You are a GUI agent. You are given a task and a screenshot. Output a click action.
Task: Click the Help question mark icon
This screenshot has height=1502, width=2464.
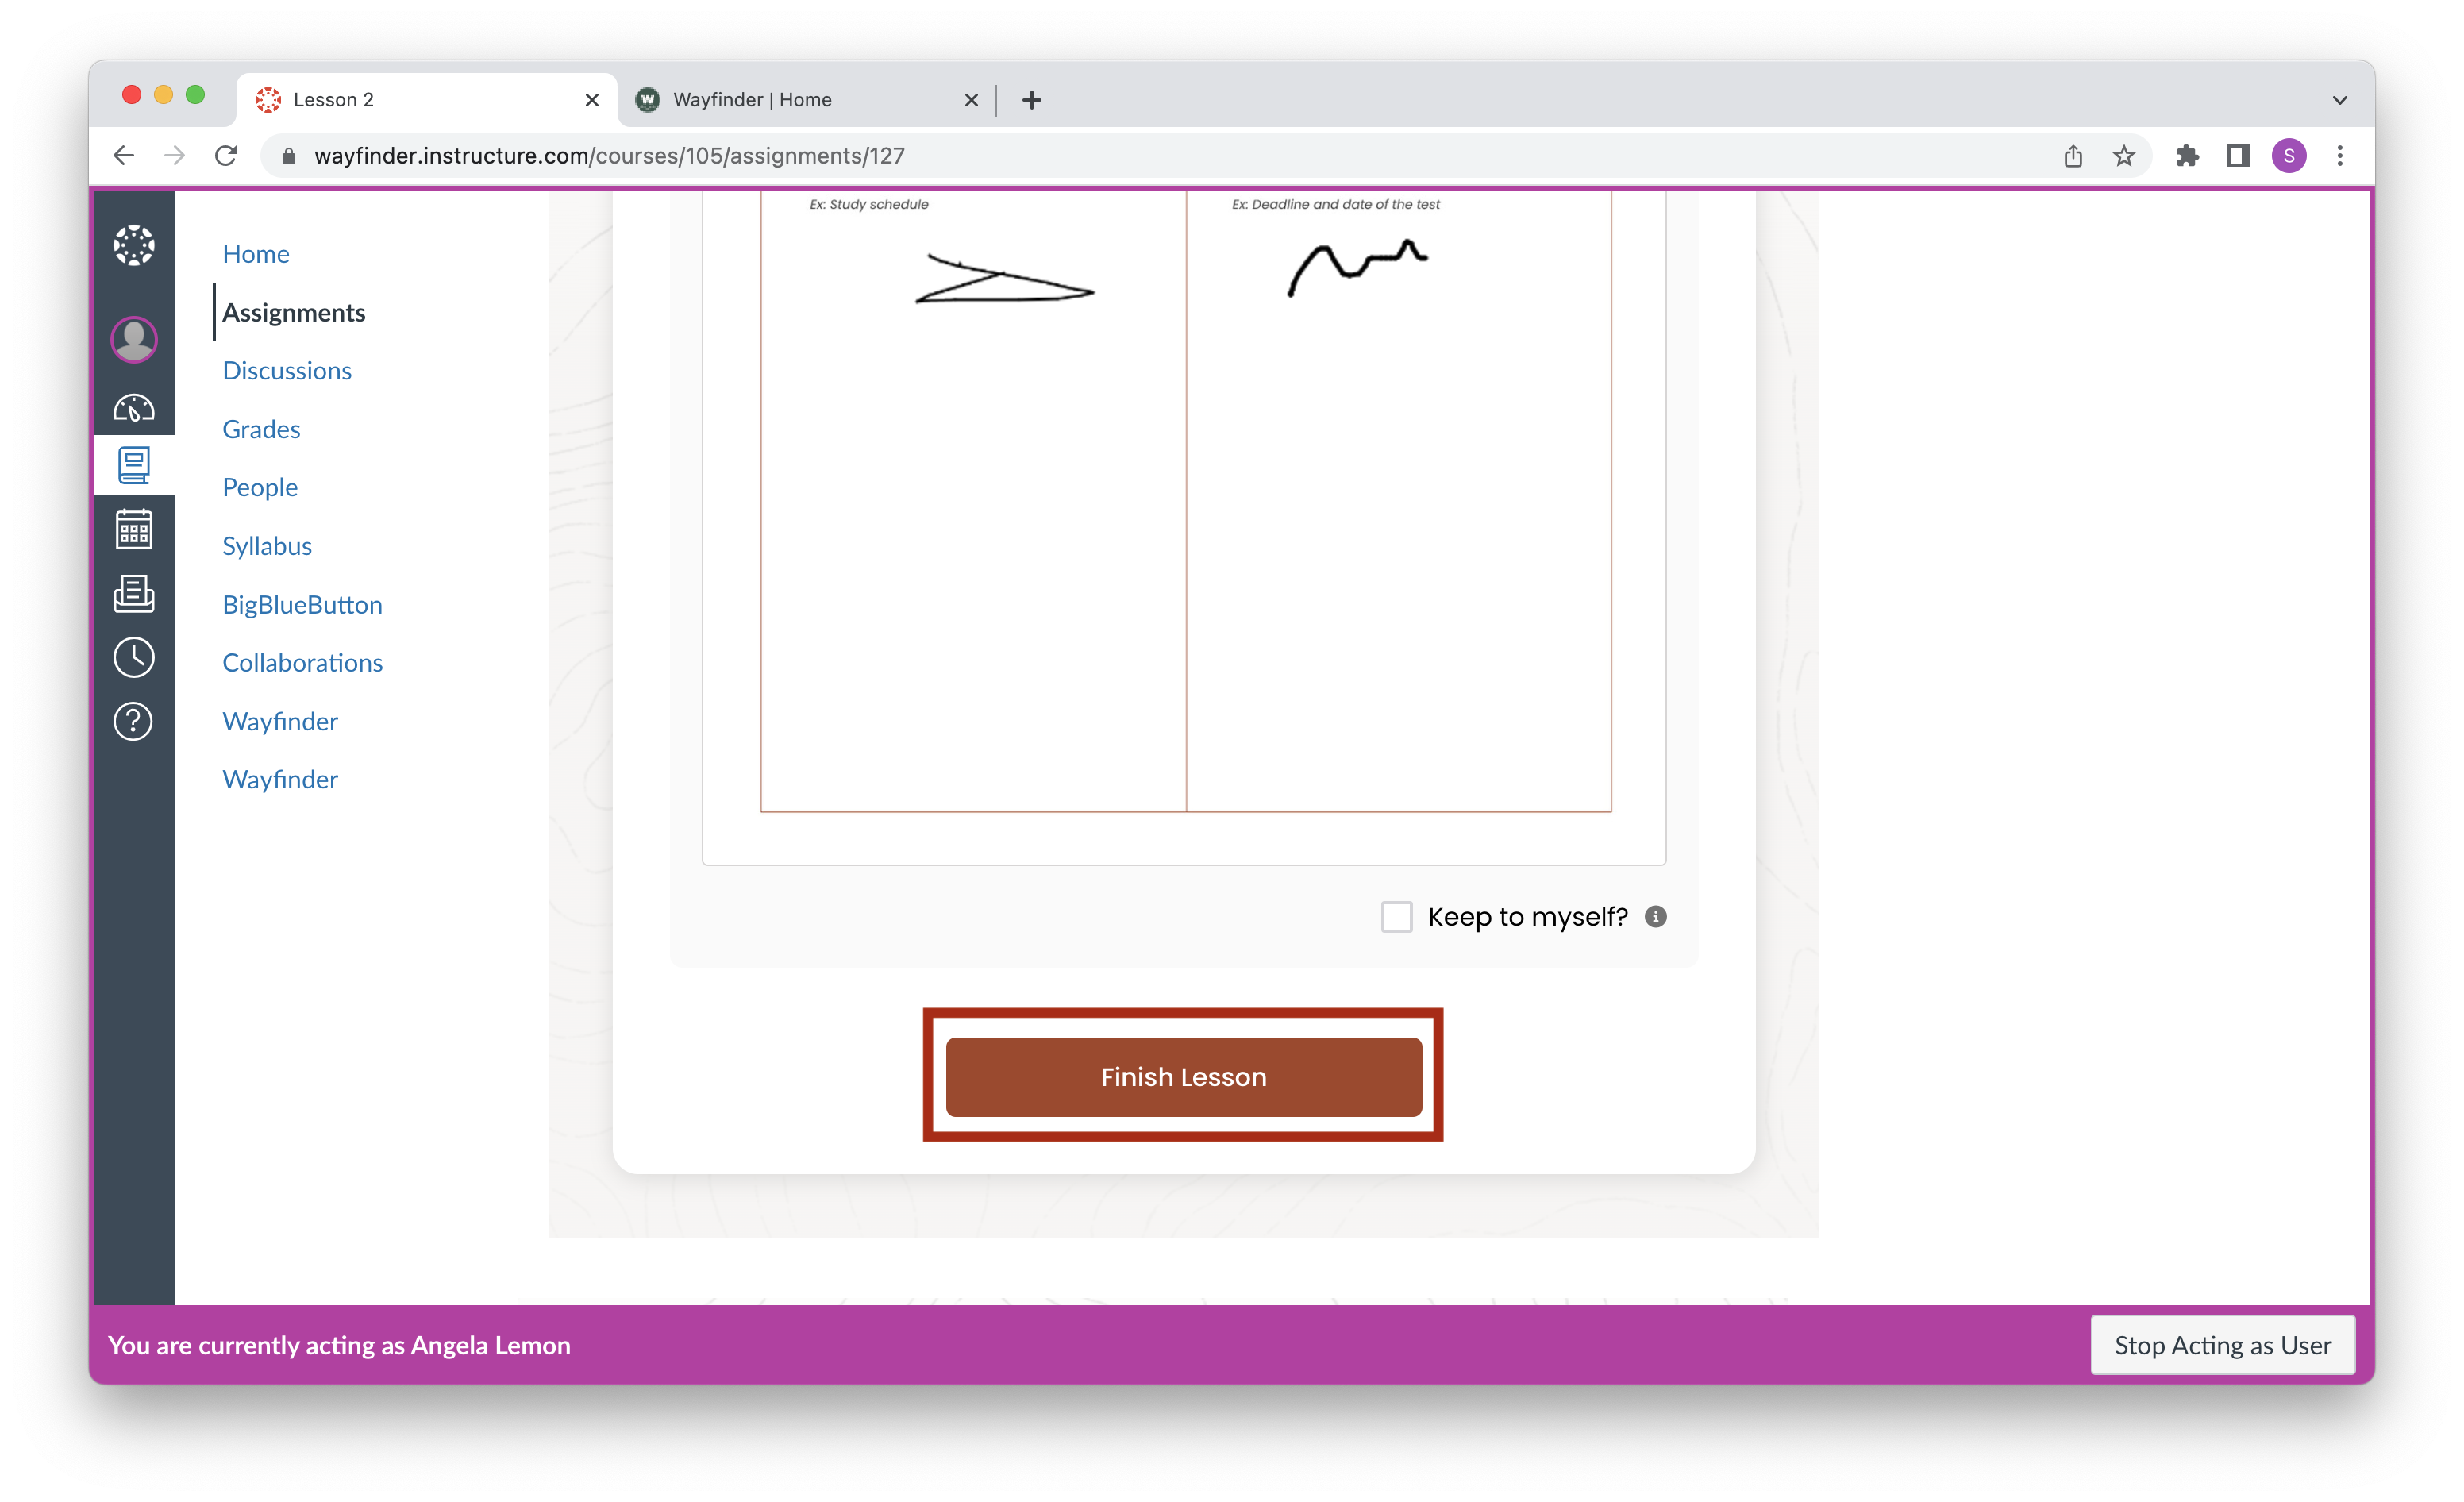click(x=133, y=721)
